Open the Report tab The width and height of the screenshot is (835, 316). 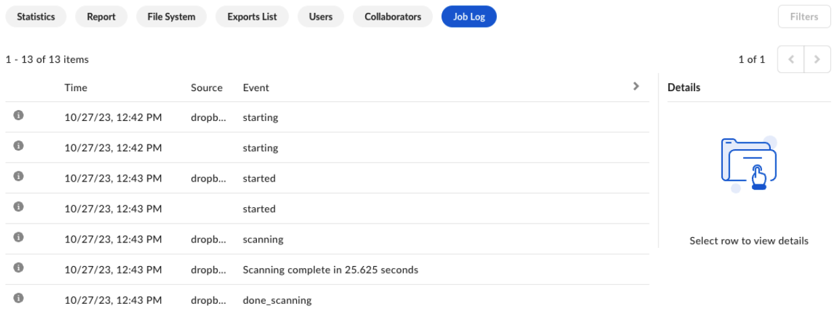pos(101,17)
